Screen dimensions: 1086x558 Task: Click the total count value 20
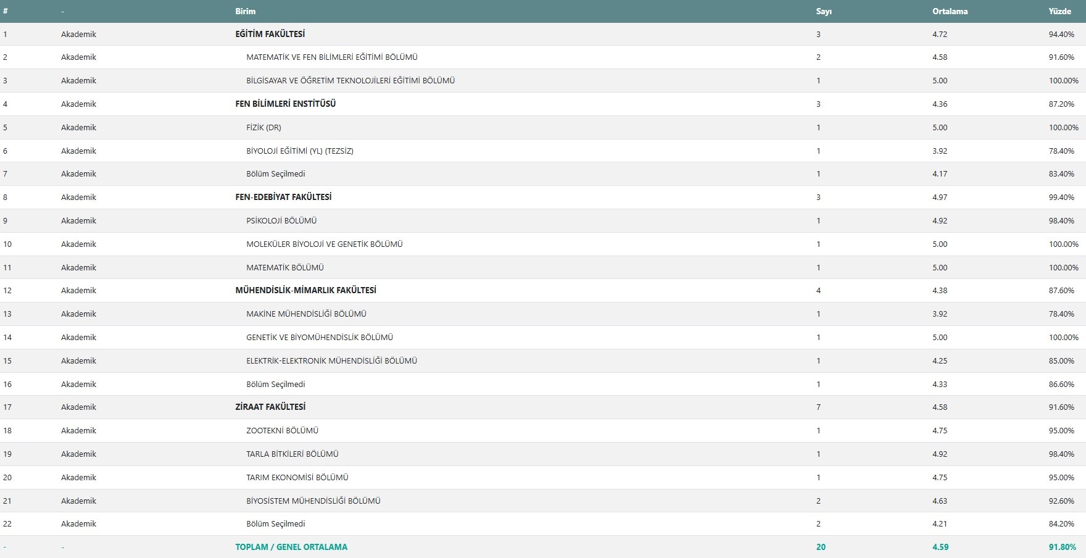pos(821,547)
